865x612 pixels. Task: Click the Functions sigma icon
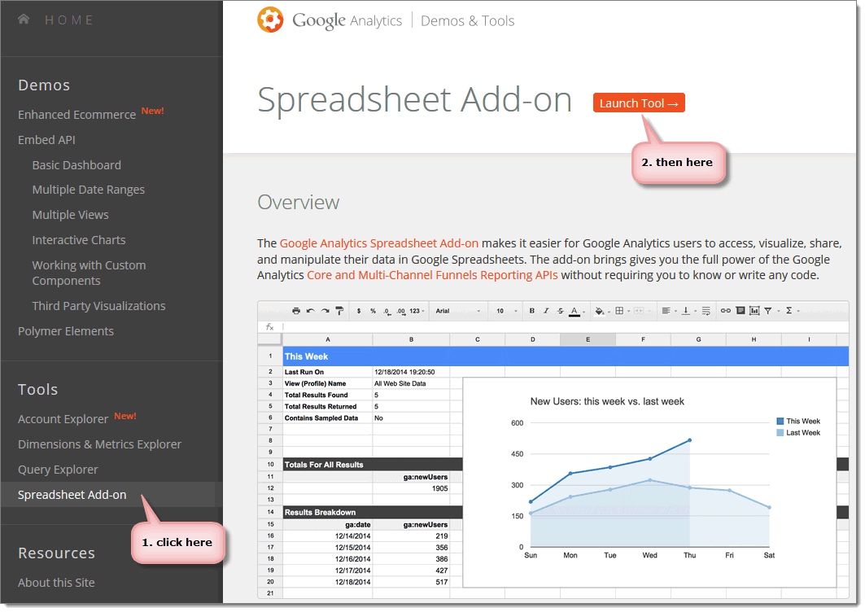click(x=789, y=311)
